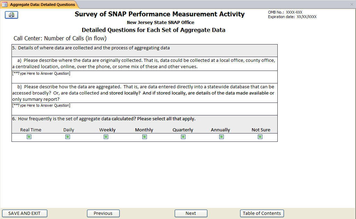356x219 pixels.
Task: Open the Table of Contents
Action: point(262,213)
